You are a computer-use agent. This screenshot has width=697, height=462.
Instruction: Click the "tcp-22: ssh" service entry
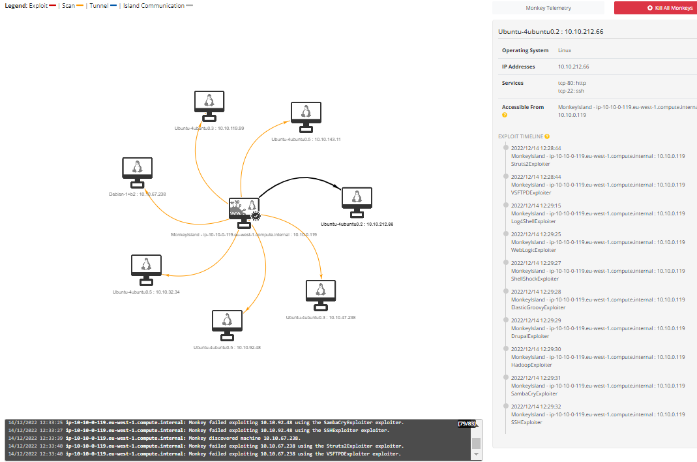click(x=571, y=91)
